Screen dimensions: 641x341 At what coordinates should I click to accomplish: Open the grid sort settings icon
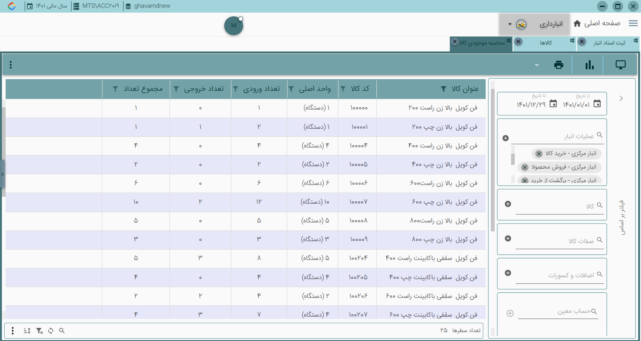27,331
